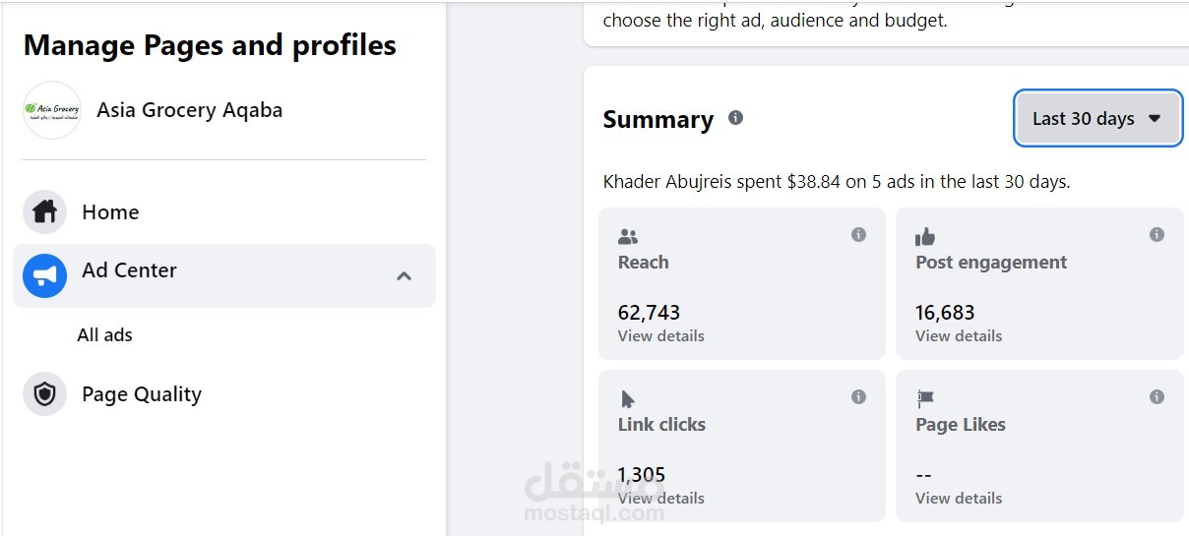Screen dimensions: 1189x536
Task: Open the Last 30 days dropdown
Action: pos(1097,119)
